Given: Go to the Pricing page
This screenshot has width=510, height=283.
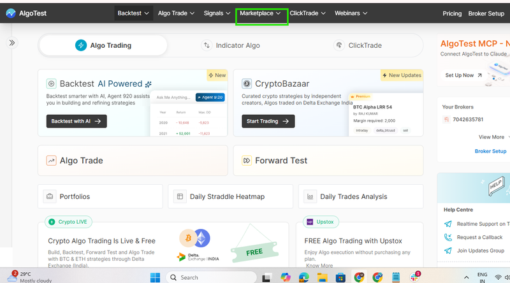Looking at the screenshot, I should tap(452, 13).
